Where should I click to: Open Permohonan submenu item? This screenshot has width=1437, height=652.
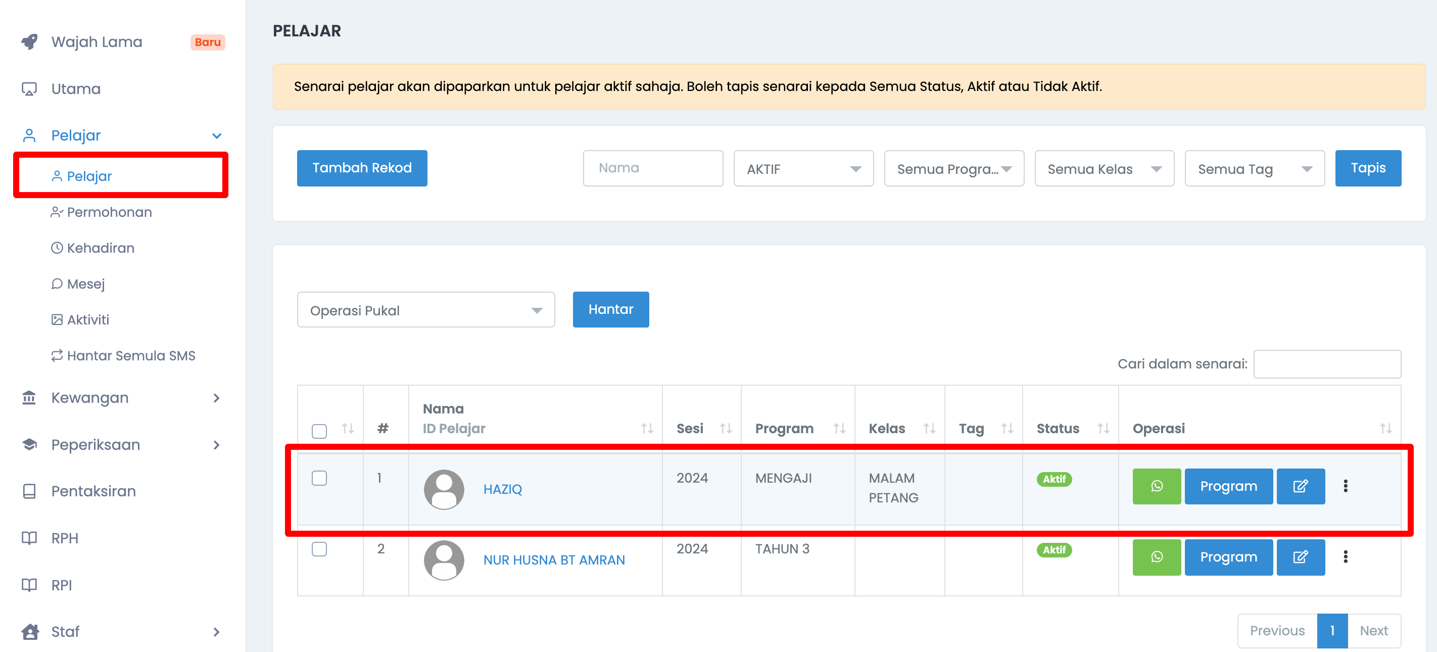coord(109,212)
